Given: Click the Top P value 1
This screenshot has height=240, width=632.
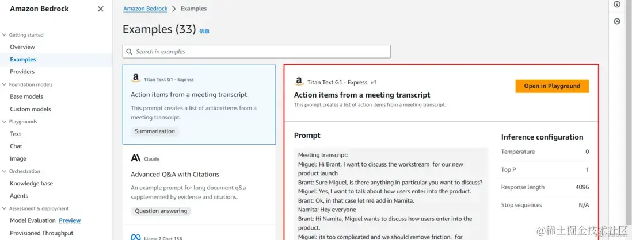Looking at the screenshot, I should pyautogui.click(x=587, y=169).
